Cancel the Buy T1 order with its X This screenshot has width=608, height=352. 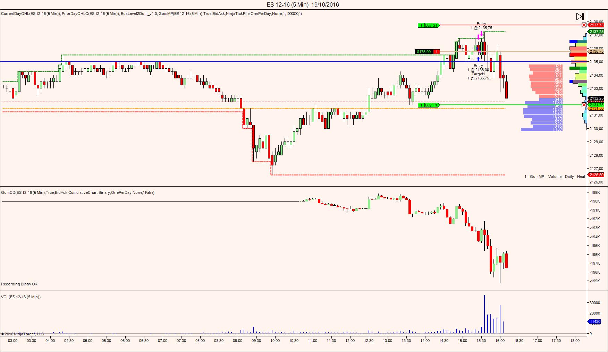click(584, 105)
